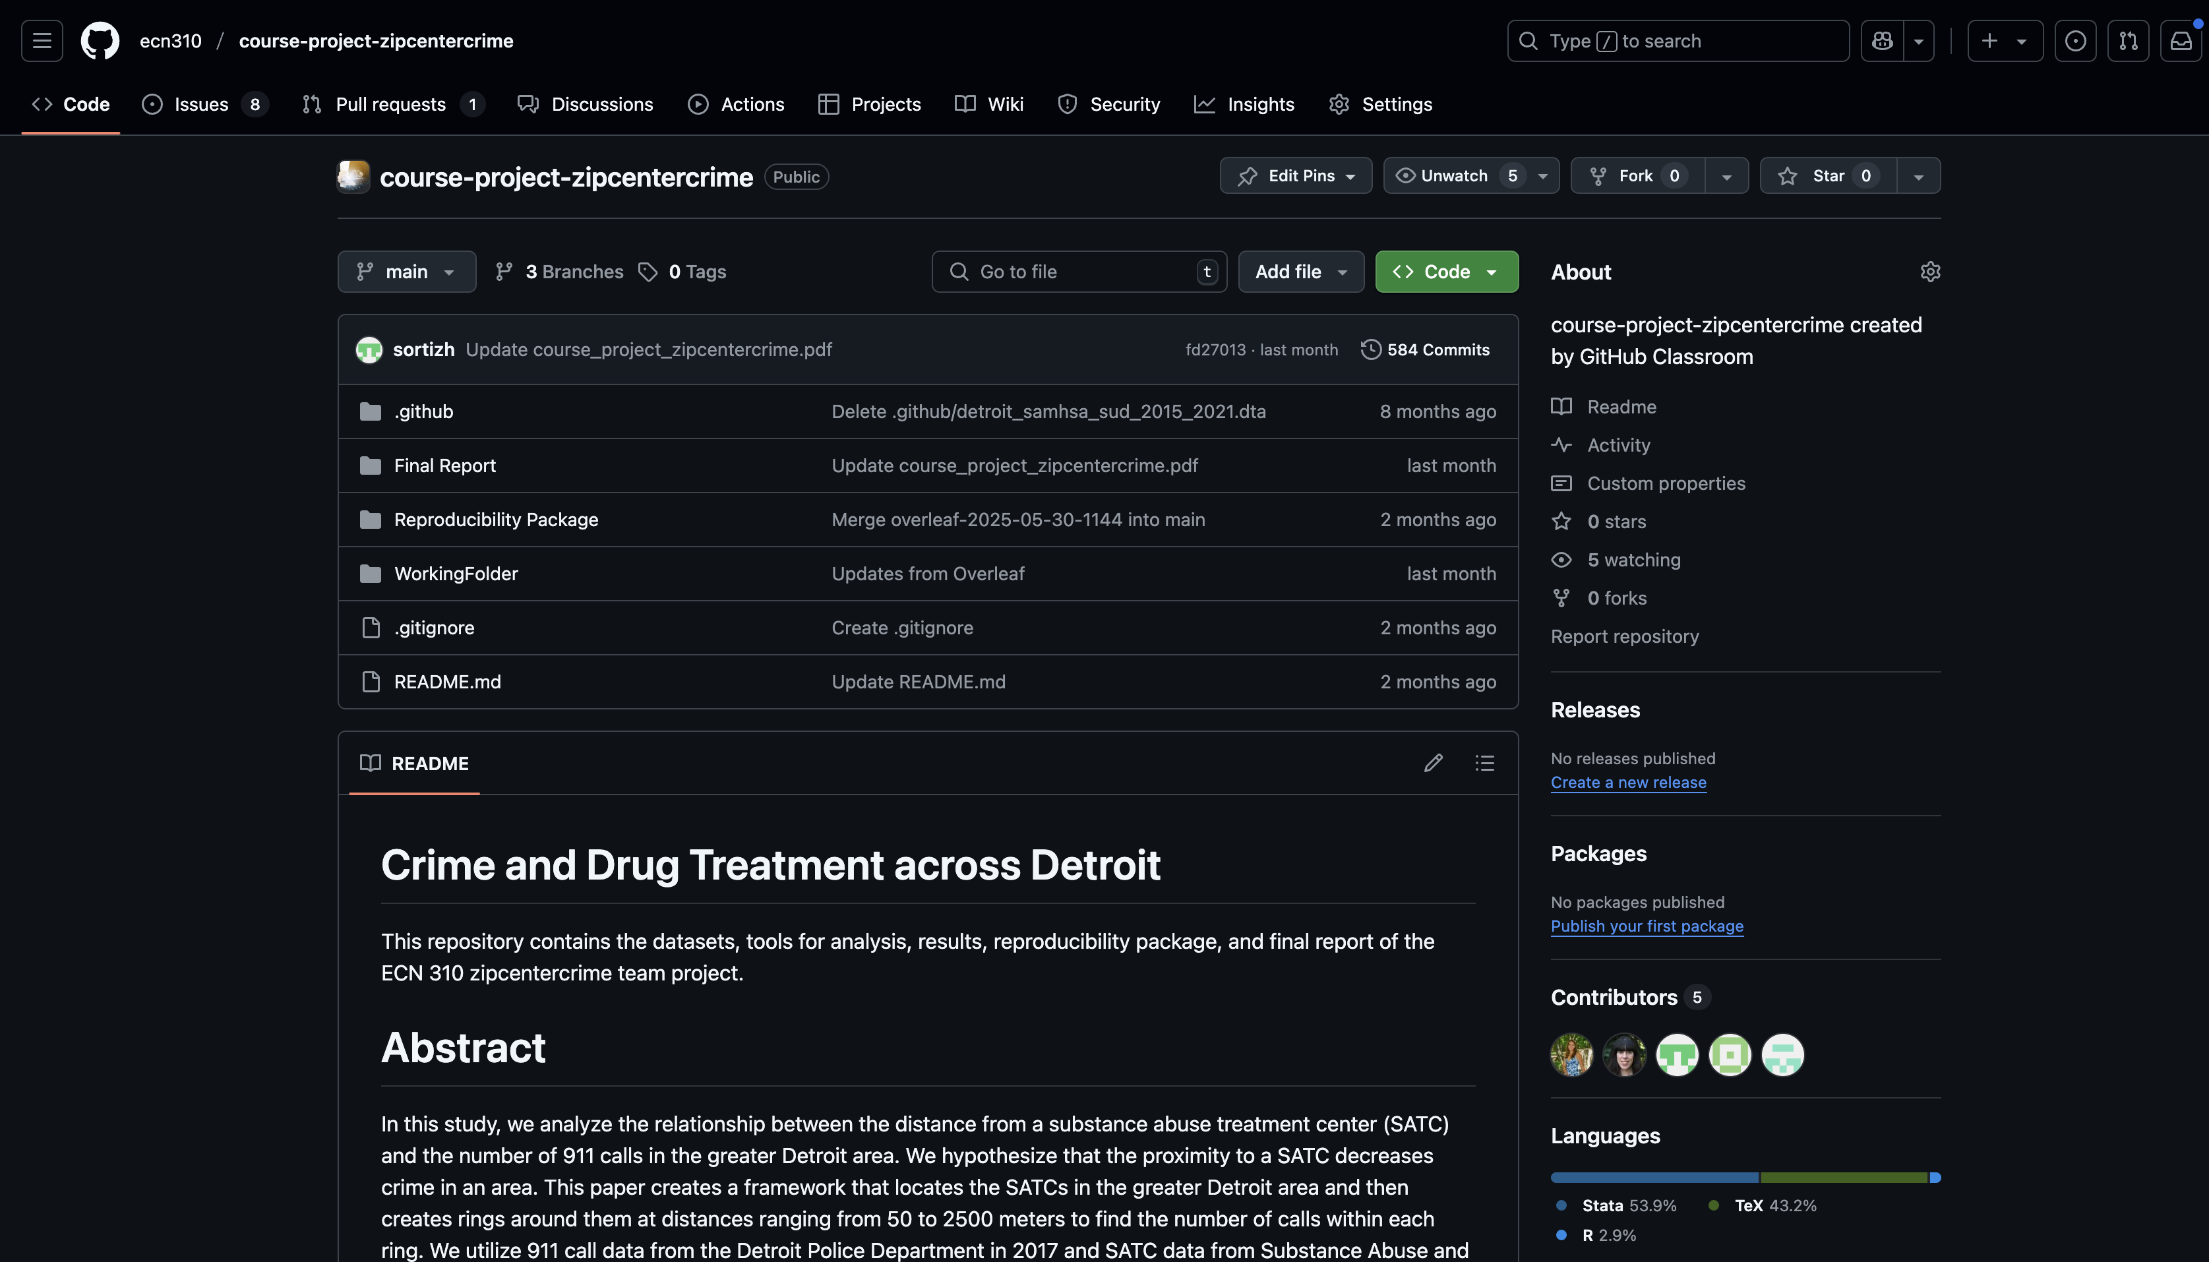Edit README with pencil icon
The height and width of the screenshot is (1262, 2209).
[1432, 763]
